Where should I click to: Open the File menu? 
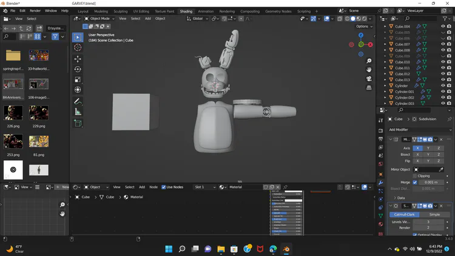[x=13, y=11]
